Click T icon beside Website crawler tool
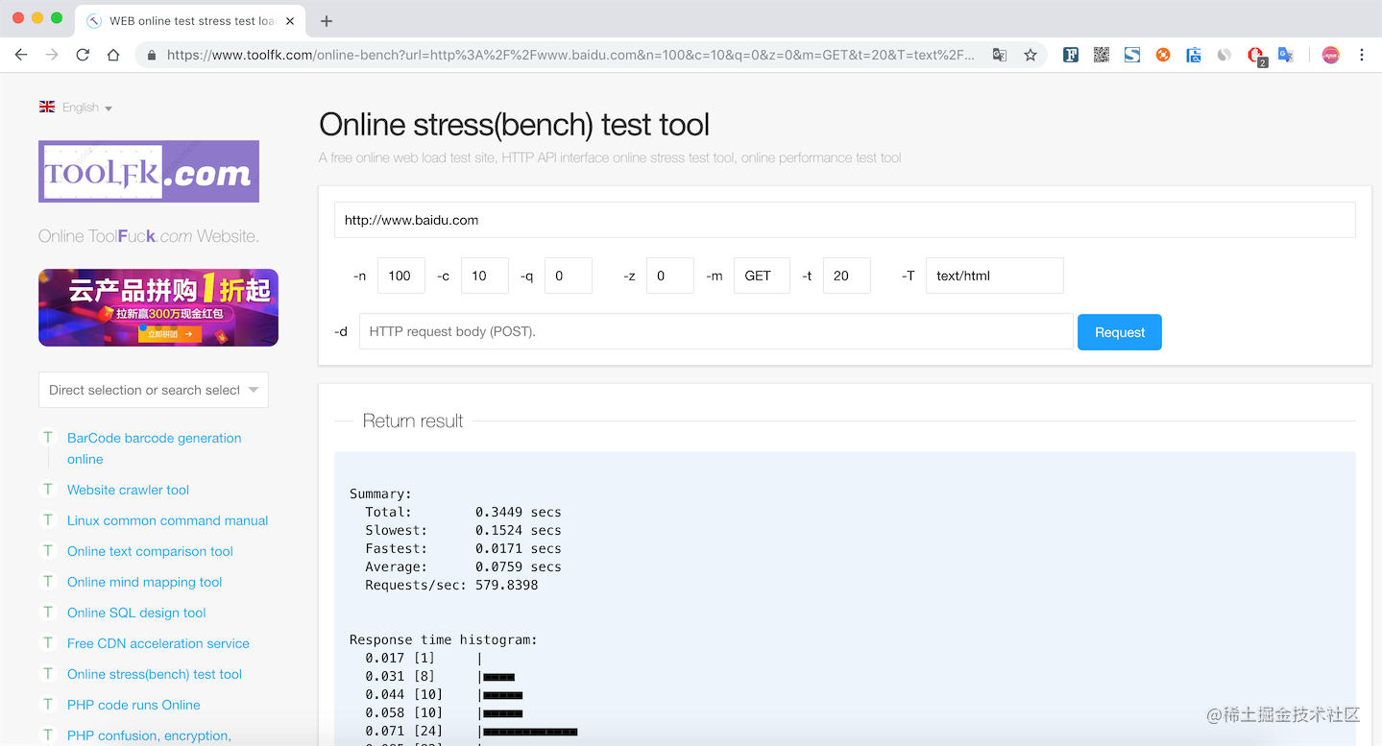Viewport: 1382px width, 746px height. (48, 489)
